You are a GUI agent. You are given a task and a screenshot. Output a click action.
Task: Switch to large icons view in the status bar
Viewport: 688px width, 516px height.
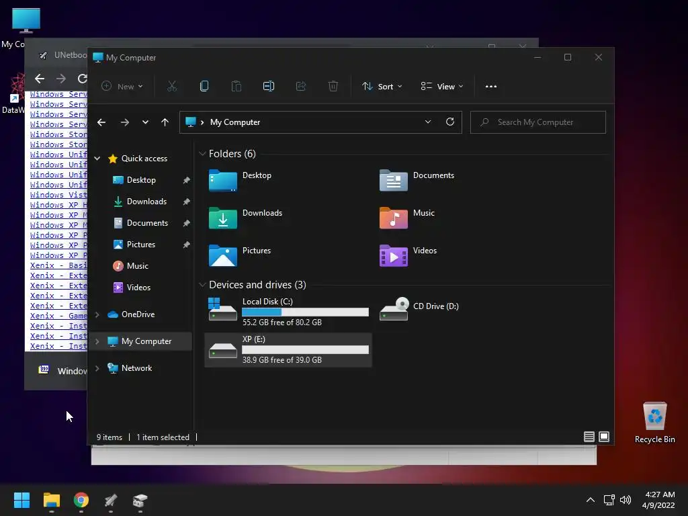(604, 437)
